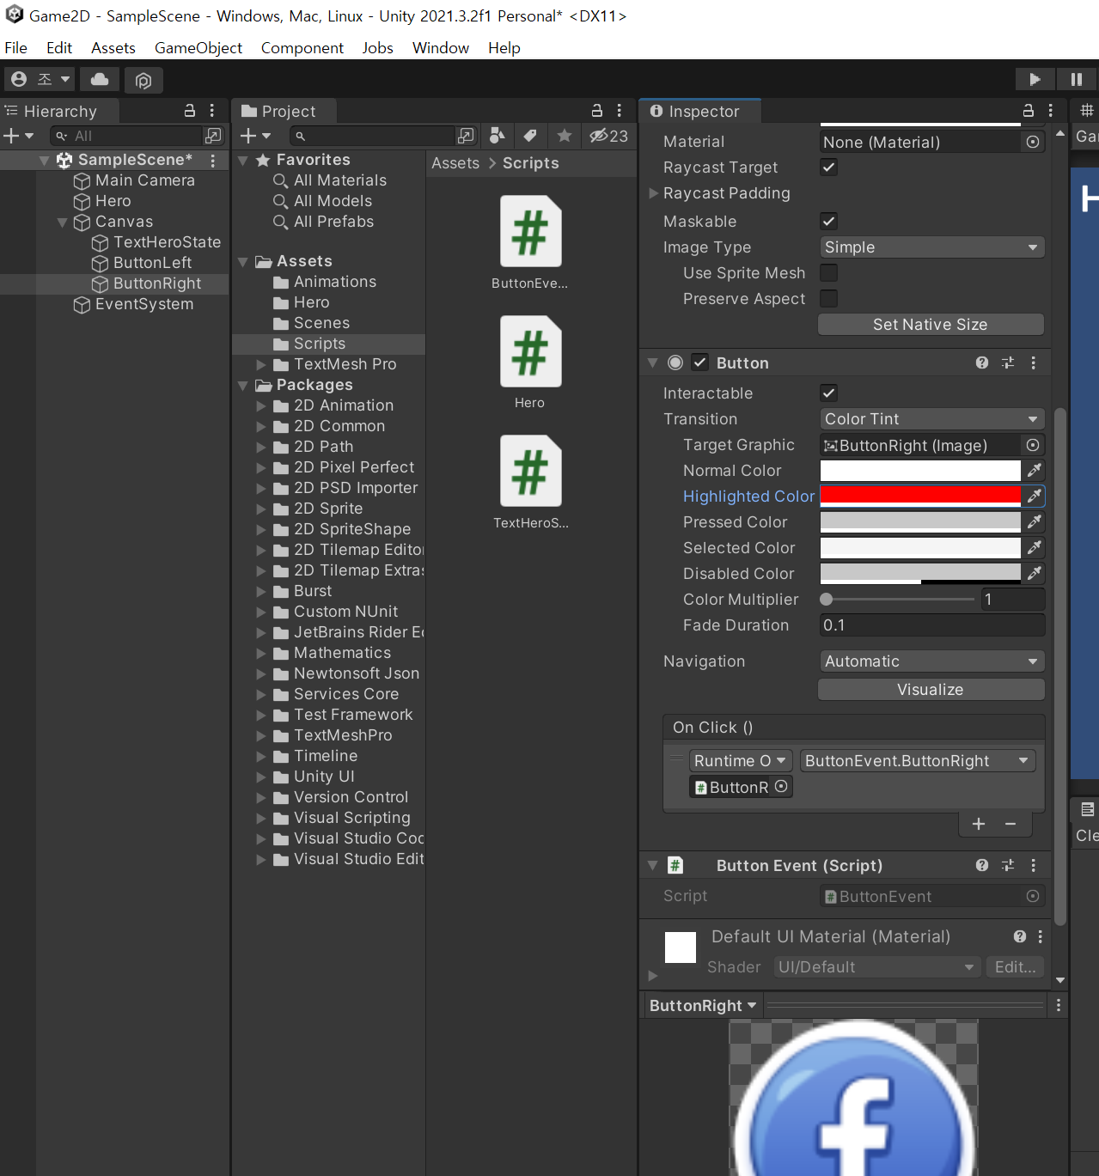Open the ButtonEvent.ButtonRight function dropdown

[x=918, y=761]
